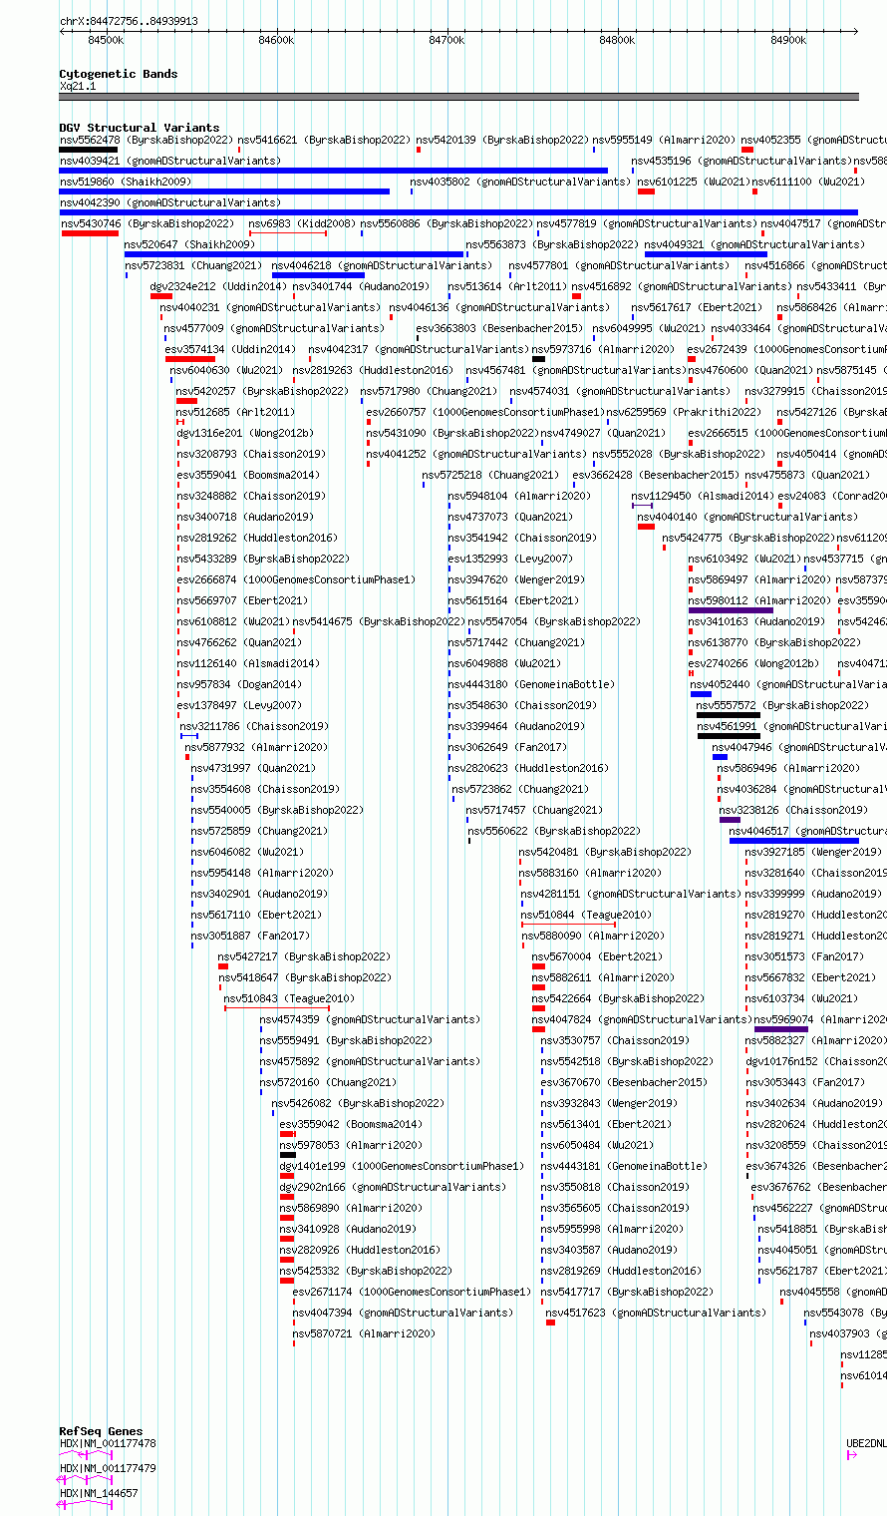This screenshot has width=887, height=1516.
Task: Click the chrX:84472756..84939913 coordinate label
Action: [129, 20]
